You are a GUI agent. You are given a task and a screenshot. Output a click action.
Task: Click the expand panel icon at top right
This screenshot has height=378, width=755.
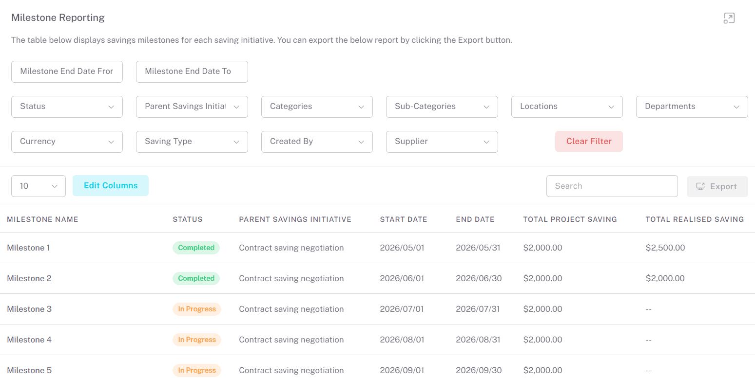(729, 18)
